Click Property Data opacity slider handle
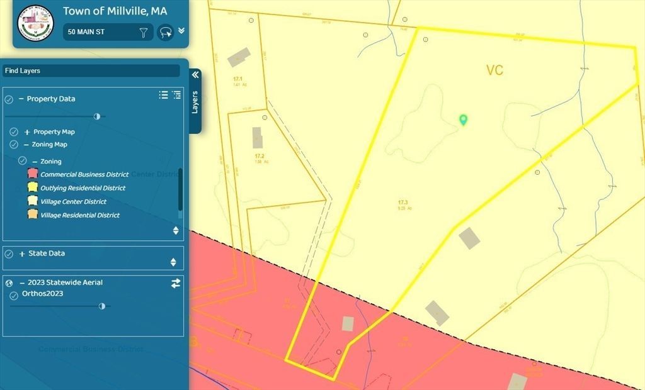The height and width of the screenshot is (390, 645). click(97, 116)
